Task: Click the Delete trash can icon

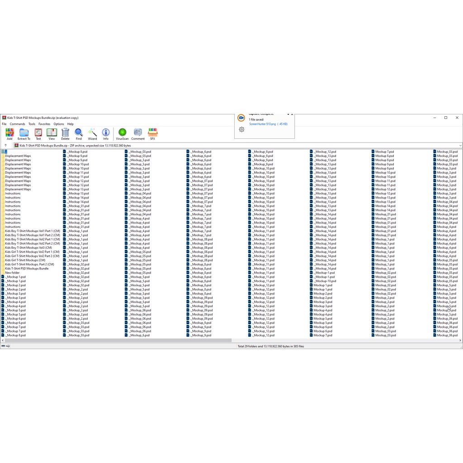Action: (x=65, y=133)
